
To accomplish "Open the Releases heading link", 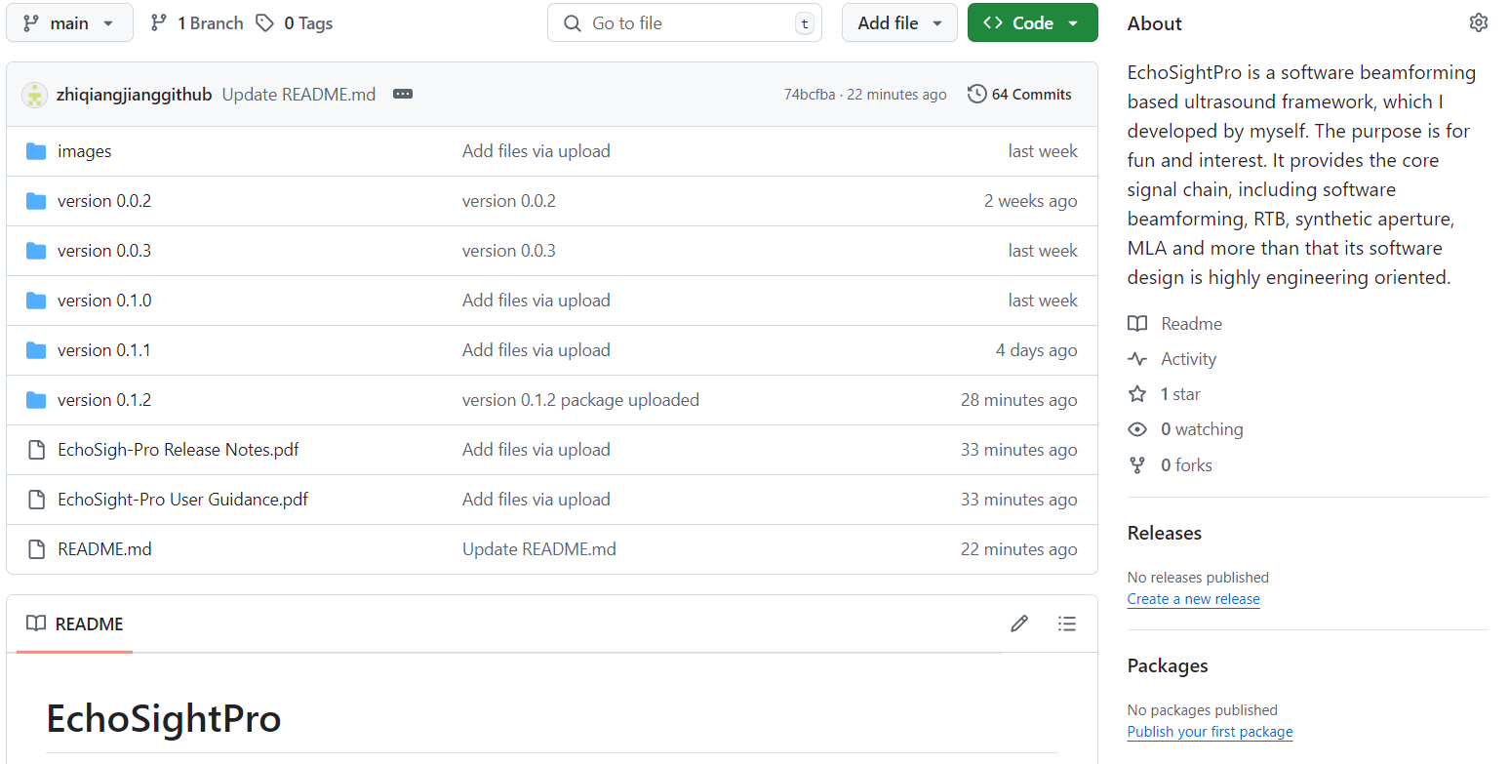I will coord(1165,533).
